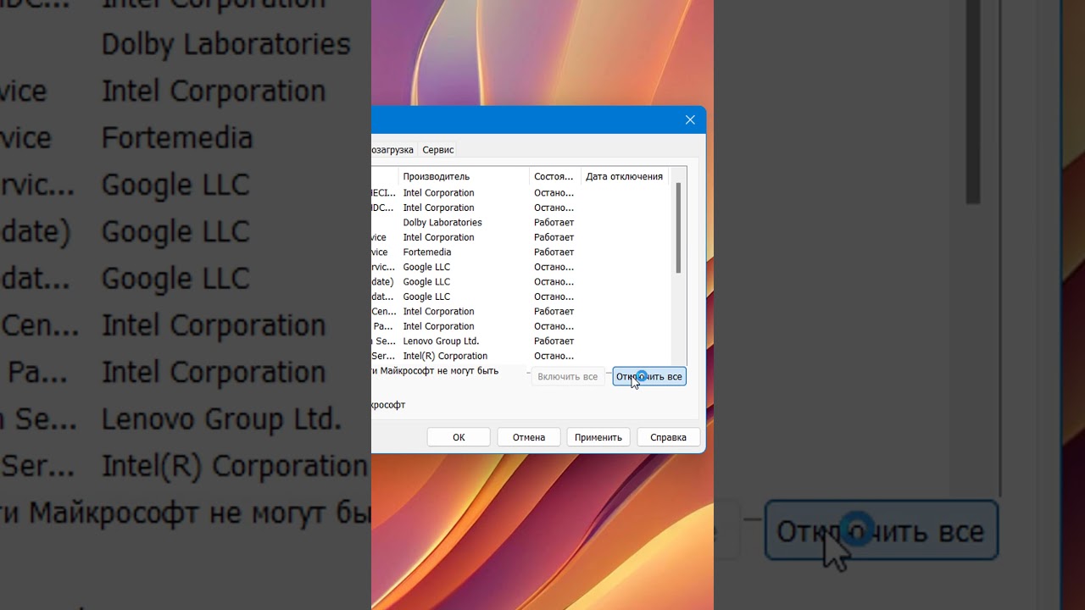This screenshot has height=610, width=1085.
Task: Open help via the Справка button
Action: [668, 437]
